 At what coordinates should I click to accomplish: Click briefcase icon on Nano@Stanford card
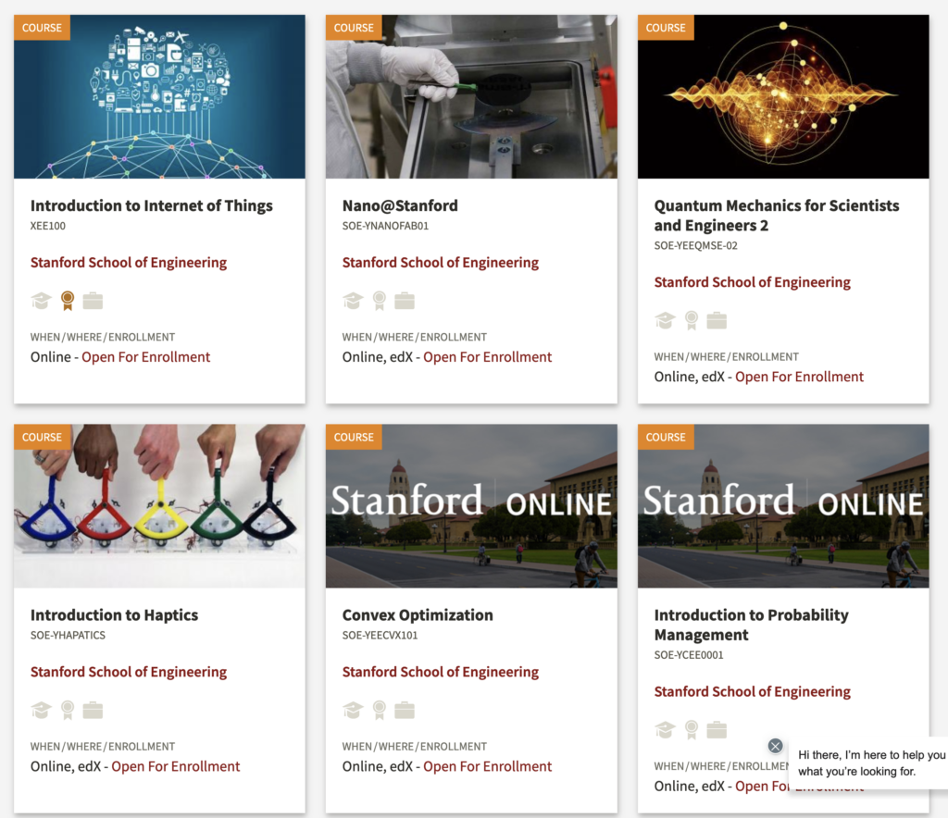pos(405,301)
